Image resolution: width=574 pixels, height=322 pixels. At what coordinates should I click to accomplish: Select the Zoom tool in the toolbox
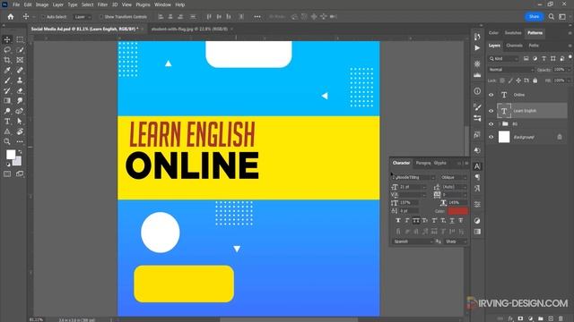[7, 141]
